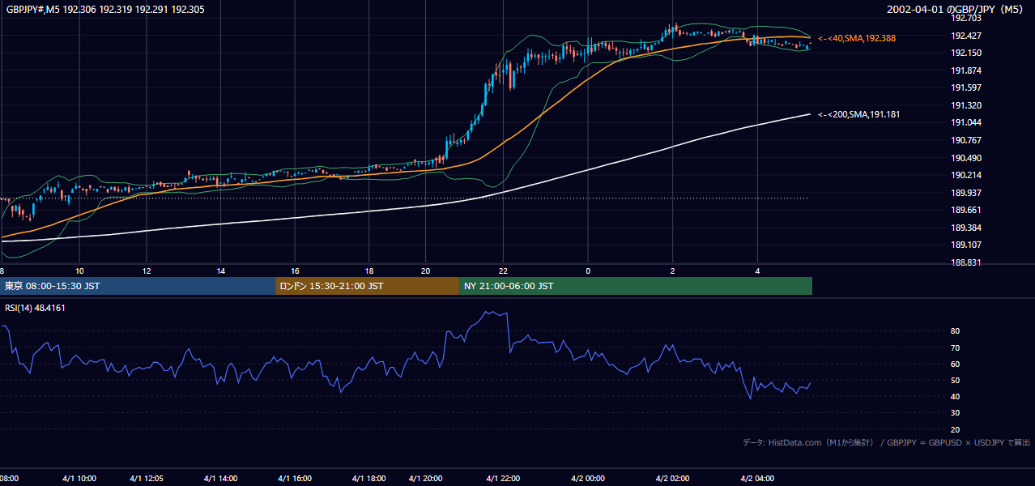
Task: Click price axis value 192.703
Action: [x=966, y=18]
